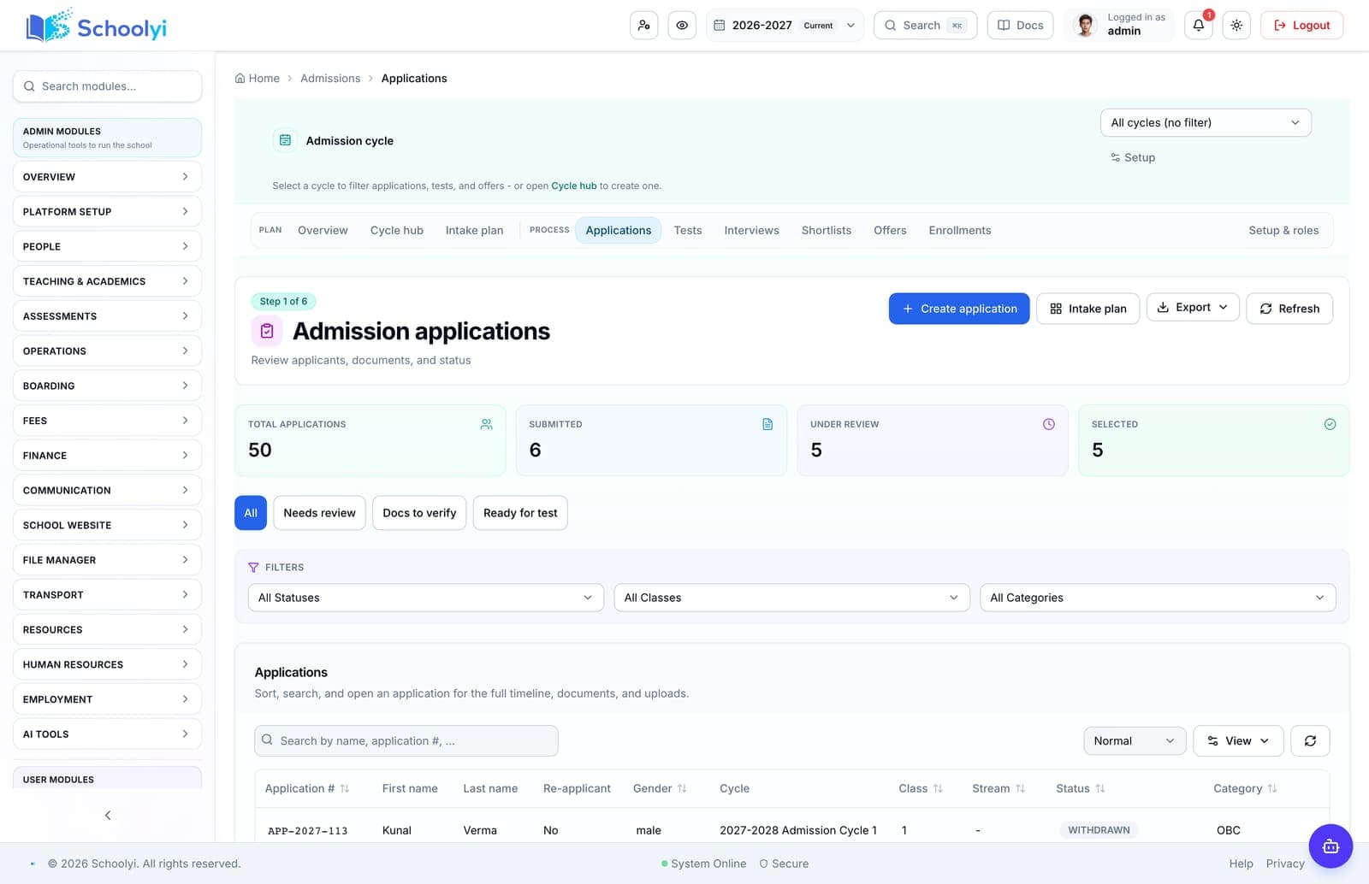Select the Needs review quick filter
The height and width of the screenshot is (884, 1369).
pyautogui.click(x=319, y=513)
